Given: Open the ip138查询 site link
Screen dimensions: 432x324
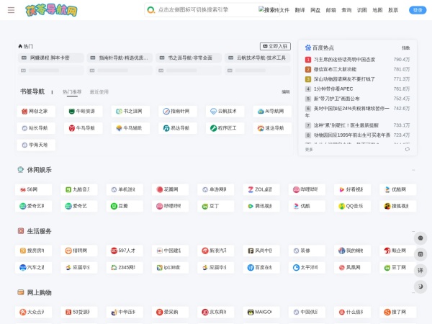Looking at the screenshot, I should click(170, 268).
